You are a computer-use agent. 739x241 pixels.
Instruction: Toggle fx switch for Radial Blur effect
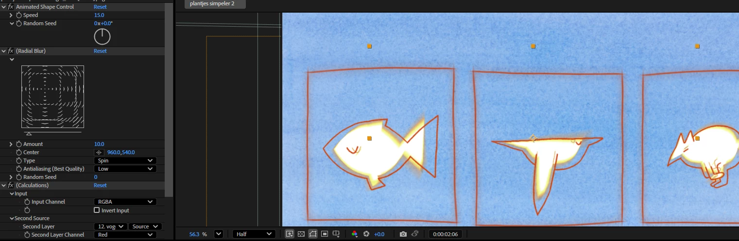[11, 51]
